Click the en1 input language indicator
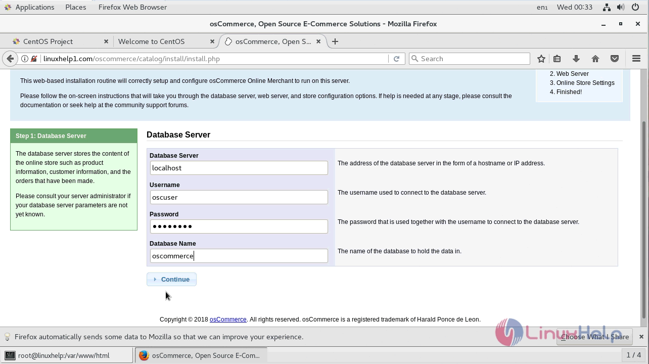 [542, 7]
